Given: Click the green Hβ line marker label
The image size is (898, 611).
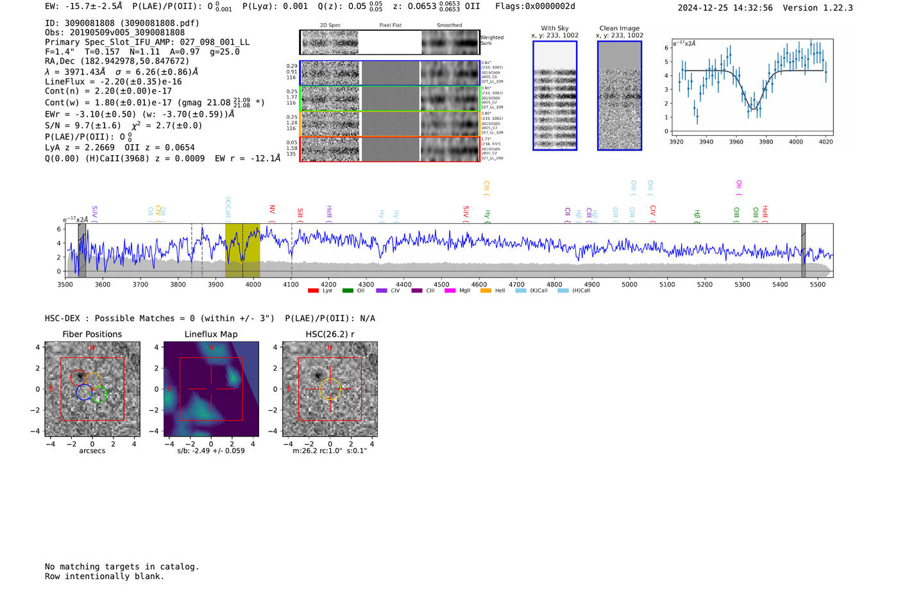Looking at the screenshot, I should [x=697, y=214].
